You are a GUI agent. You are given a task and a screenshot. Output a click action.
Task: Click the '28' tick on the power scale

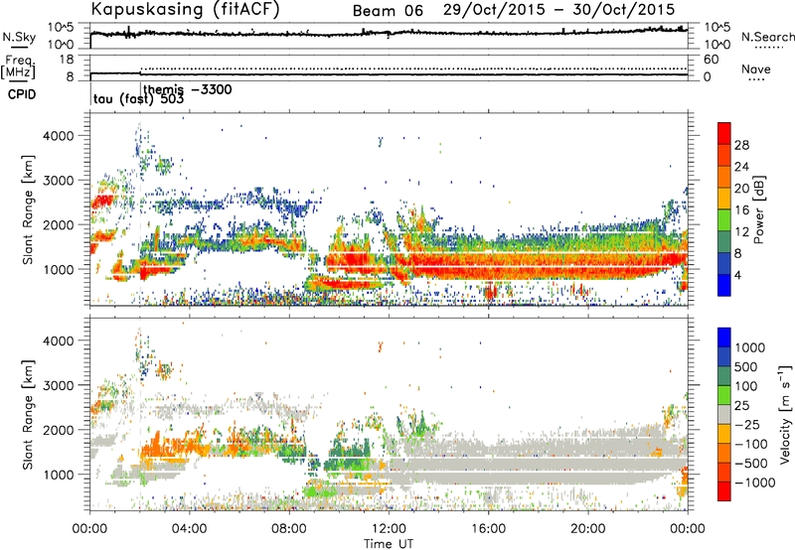pos(741,145)
